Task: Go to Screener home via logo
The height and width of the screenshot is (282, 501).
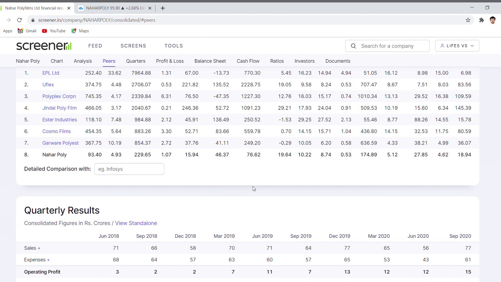Action: [44, 46]
